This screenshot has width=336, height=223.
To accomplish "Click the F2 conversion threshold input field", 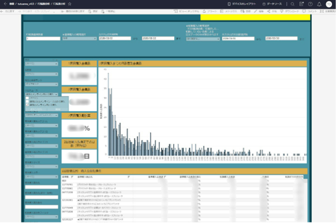I will pos(43,39).
